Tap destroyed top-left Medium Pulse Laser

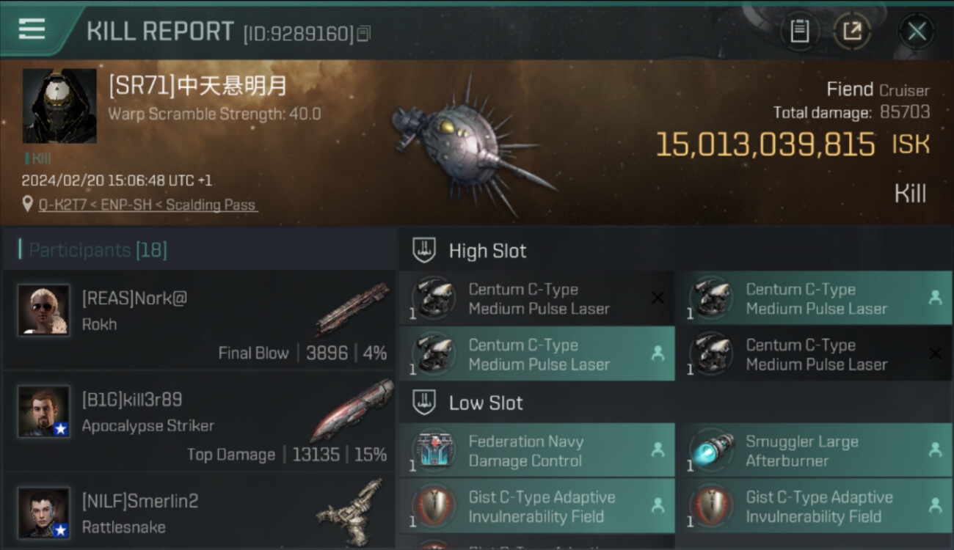tap(537, 298)
